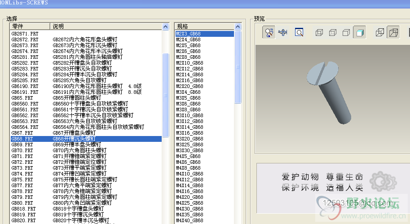Select GB67 开槽盘头螺钉 row
410x224 pixels.
point(86,133)
